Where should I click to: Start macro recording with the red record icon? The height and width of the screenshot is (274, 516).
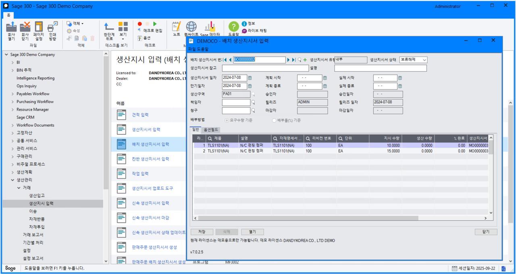coord(140,24)
